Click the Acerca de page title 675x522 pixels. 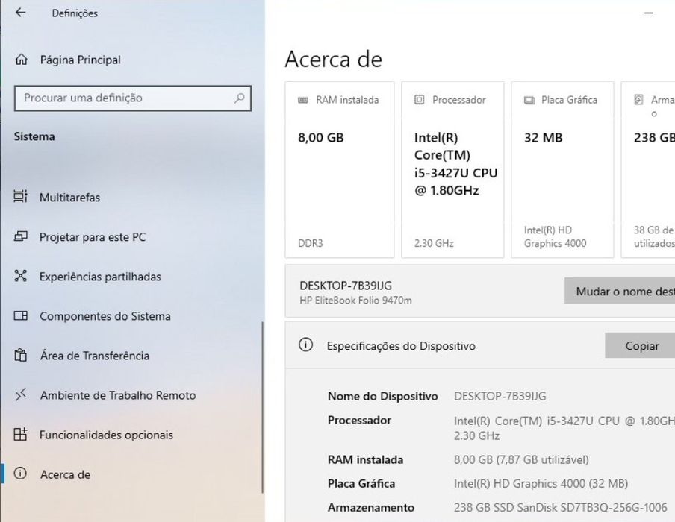[333, 59]
